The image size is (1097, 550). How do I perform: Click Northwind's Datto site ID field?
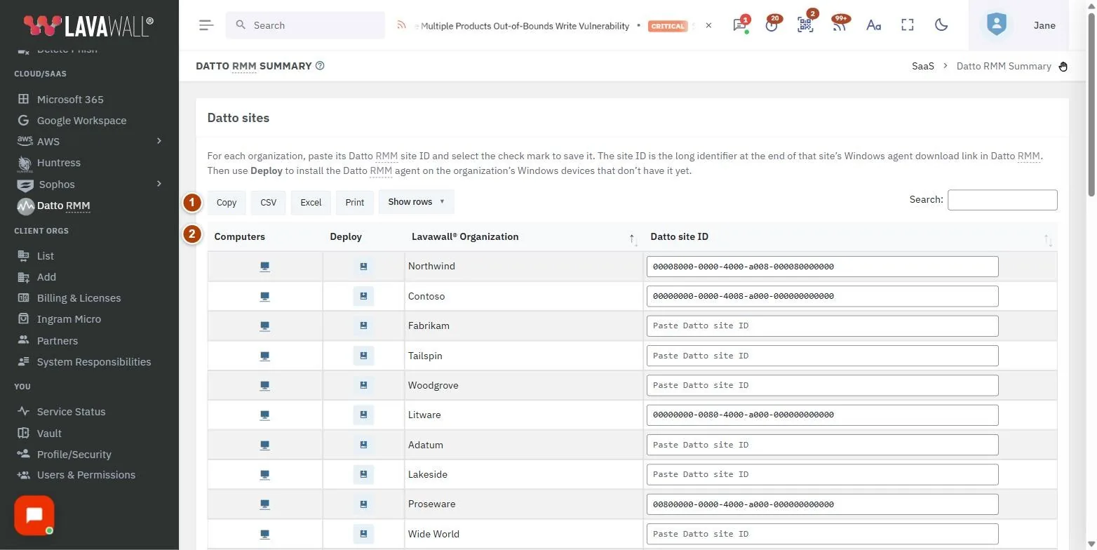(822, 267)
